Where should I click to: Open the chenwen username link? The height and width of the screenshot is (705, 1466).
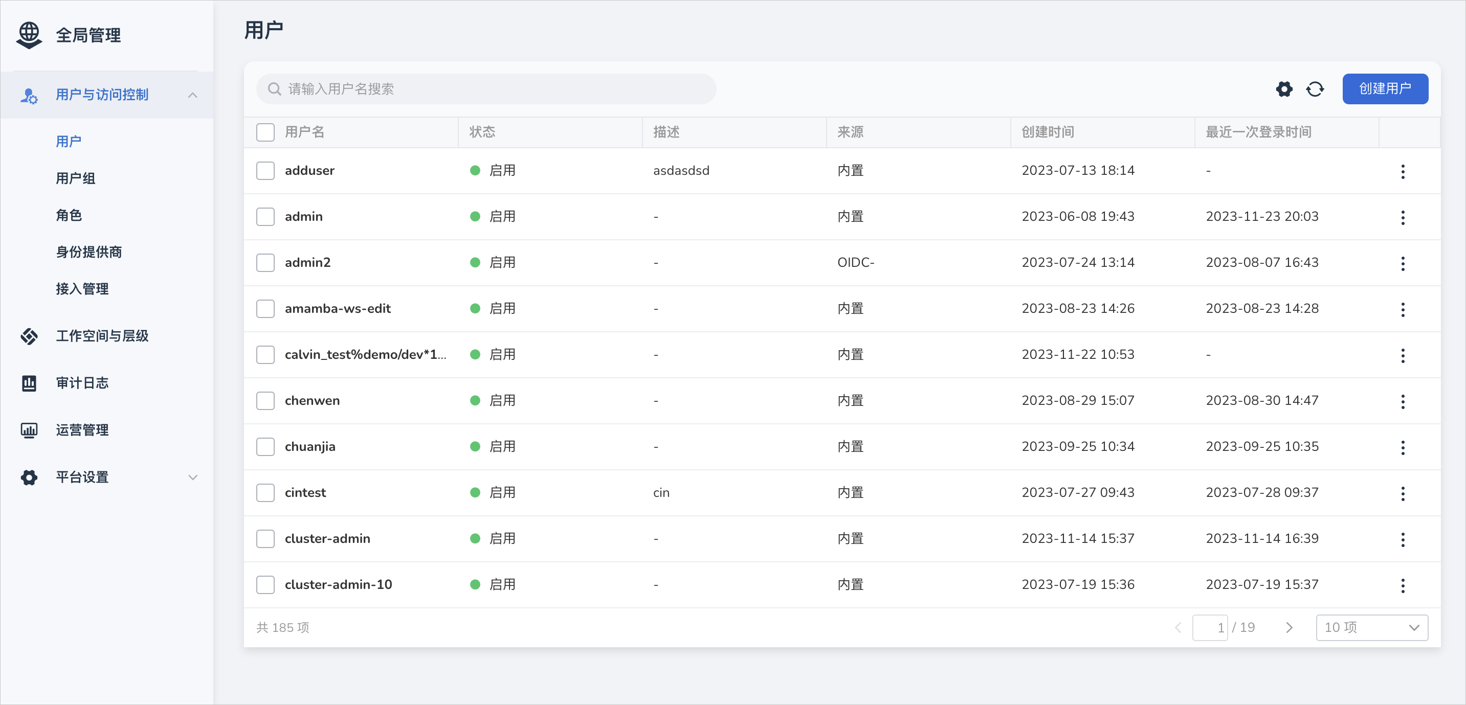click(x=313, y=401)
